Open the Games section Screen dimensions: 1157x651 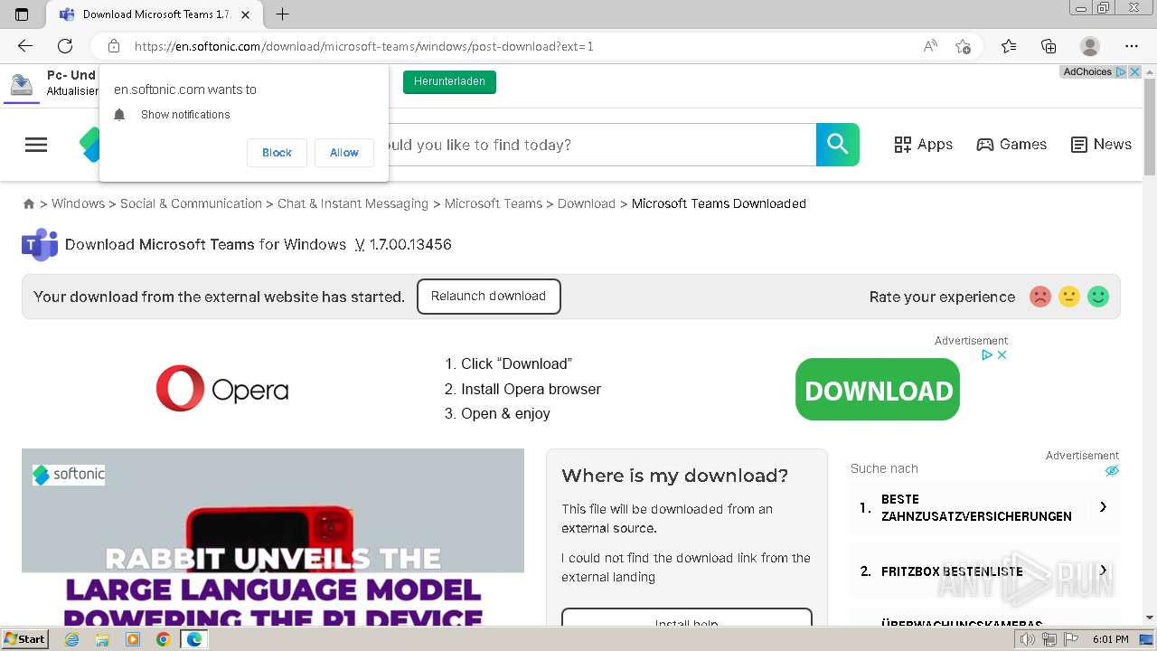[x=1011, y=145]
